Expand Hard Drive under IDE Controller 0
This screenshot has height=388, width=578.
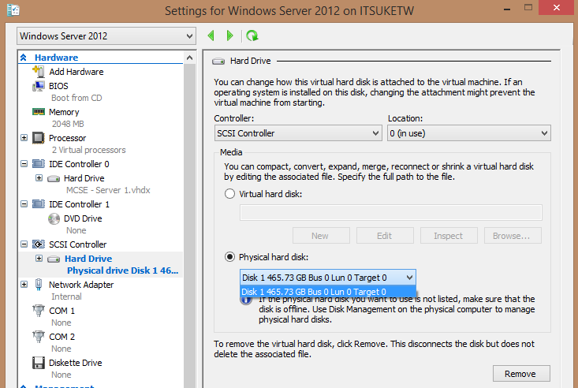[x=39, y=178]
